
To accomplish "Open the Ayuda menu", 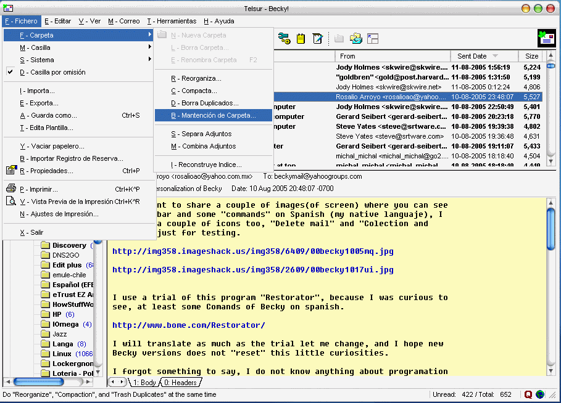I will pos(219,21).
